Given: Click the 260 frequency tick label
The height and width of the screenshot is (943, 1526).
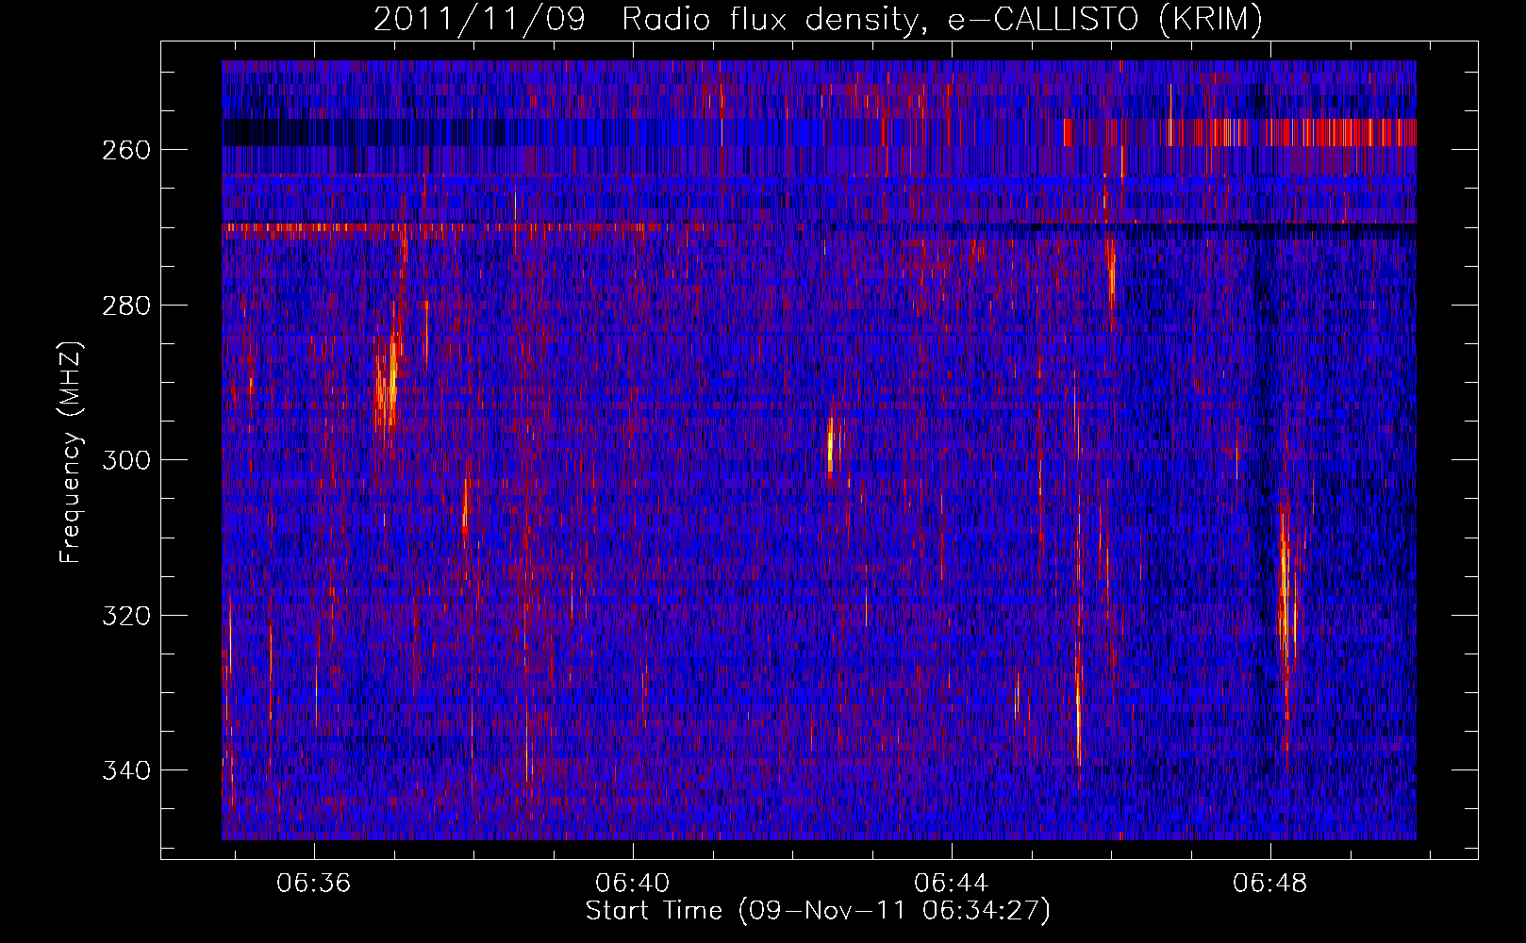Looking at the screenshot, I should 125,150.
